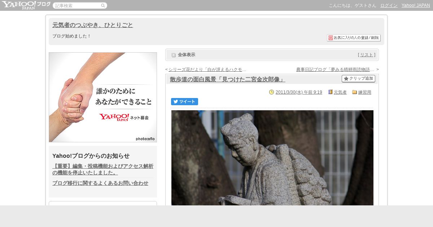The height and width of the screenshot is (227, 433).
Task: Open next post 農事日記ブログ link
Action: (335, 69)
